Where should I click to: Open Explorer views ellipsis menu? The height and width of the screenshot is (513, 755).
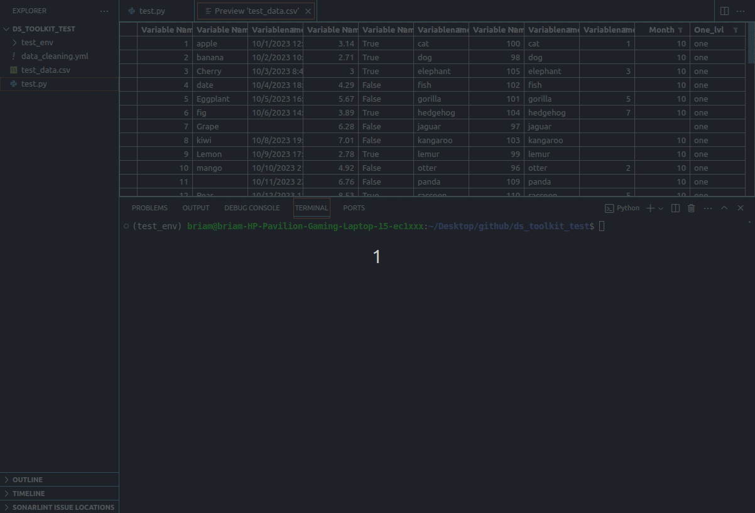click(104, 11)
